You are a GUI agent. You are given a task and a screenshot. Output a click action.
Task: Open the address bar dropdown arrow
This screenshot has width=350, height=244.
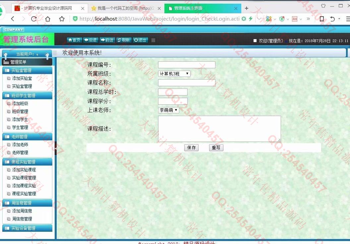[259, 19]
